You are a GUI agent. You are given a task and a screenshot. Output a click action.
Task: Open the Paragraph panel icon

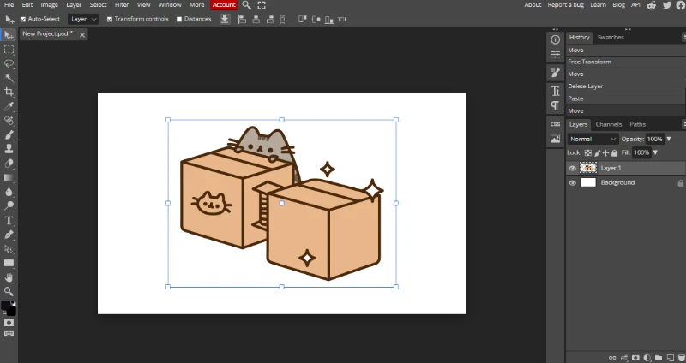tap(555, 105)
